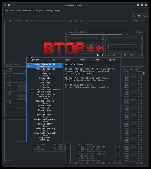
Task: Click the pin icon at window top-left
Action: (x=5, y=5)
